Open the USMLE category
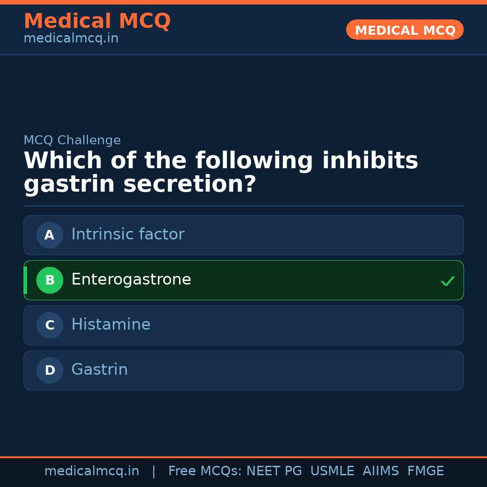Screen dimensions: 487x487 [x=332, y=471]
